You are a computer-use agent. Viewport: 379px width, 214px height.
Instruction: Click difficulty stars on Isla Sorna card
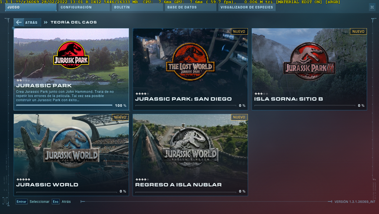261,94
